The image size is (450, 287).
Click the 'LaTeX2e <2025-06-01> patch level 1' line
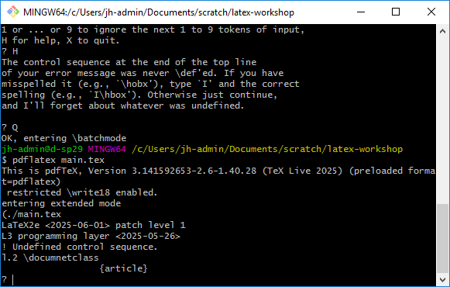94,225
